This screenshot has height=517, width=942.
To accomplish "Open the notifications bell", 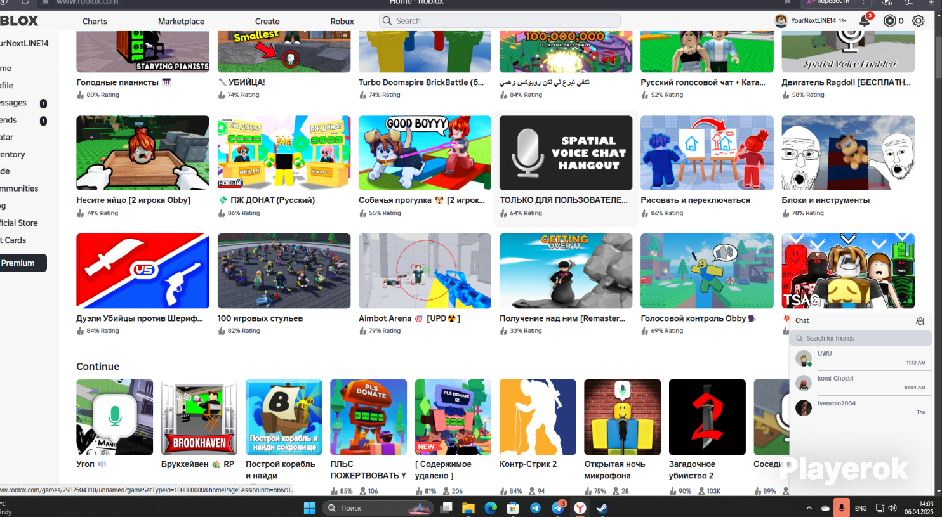I will (865, 21).
